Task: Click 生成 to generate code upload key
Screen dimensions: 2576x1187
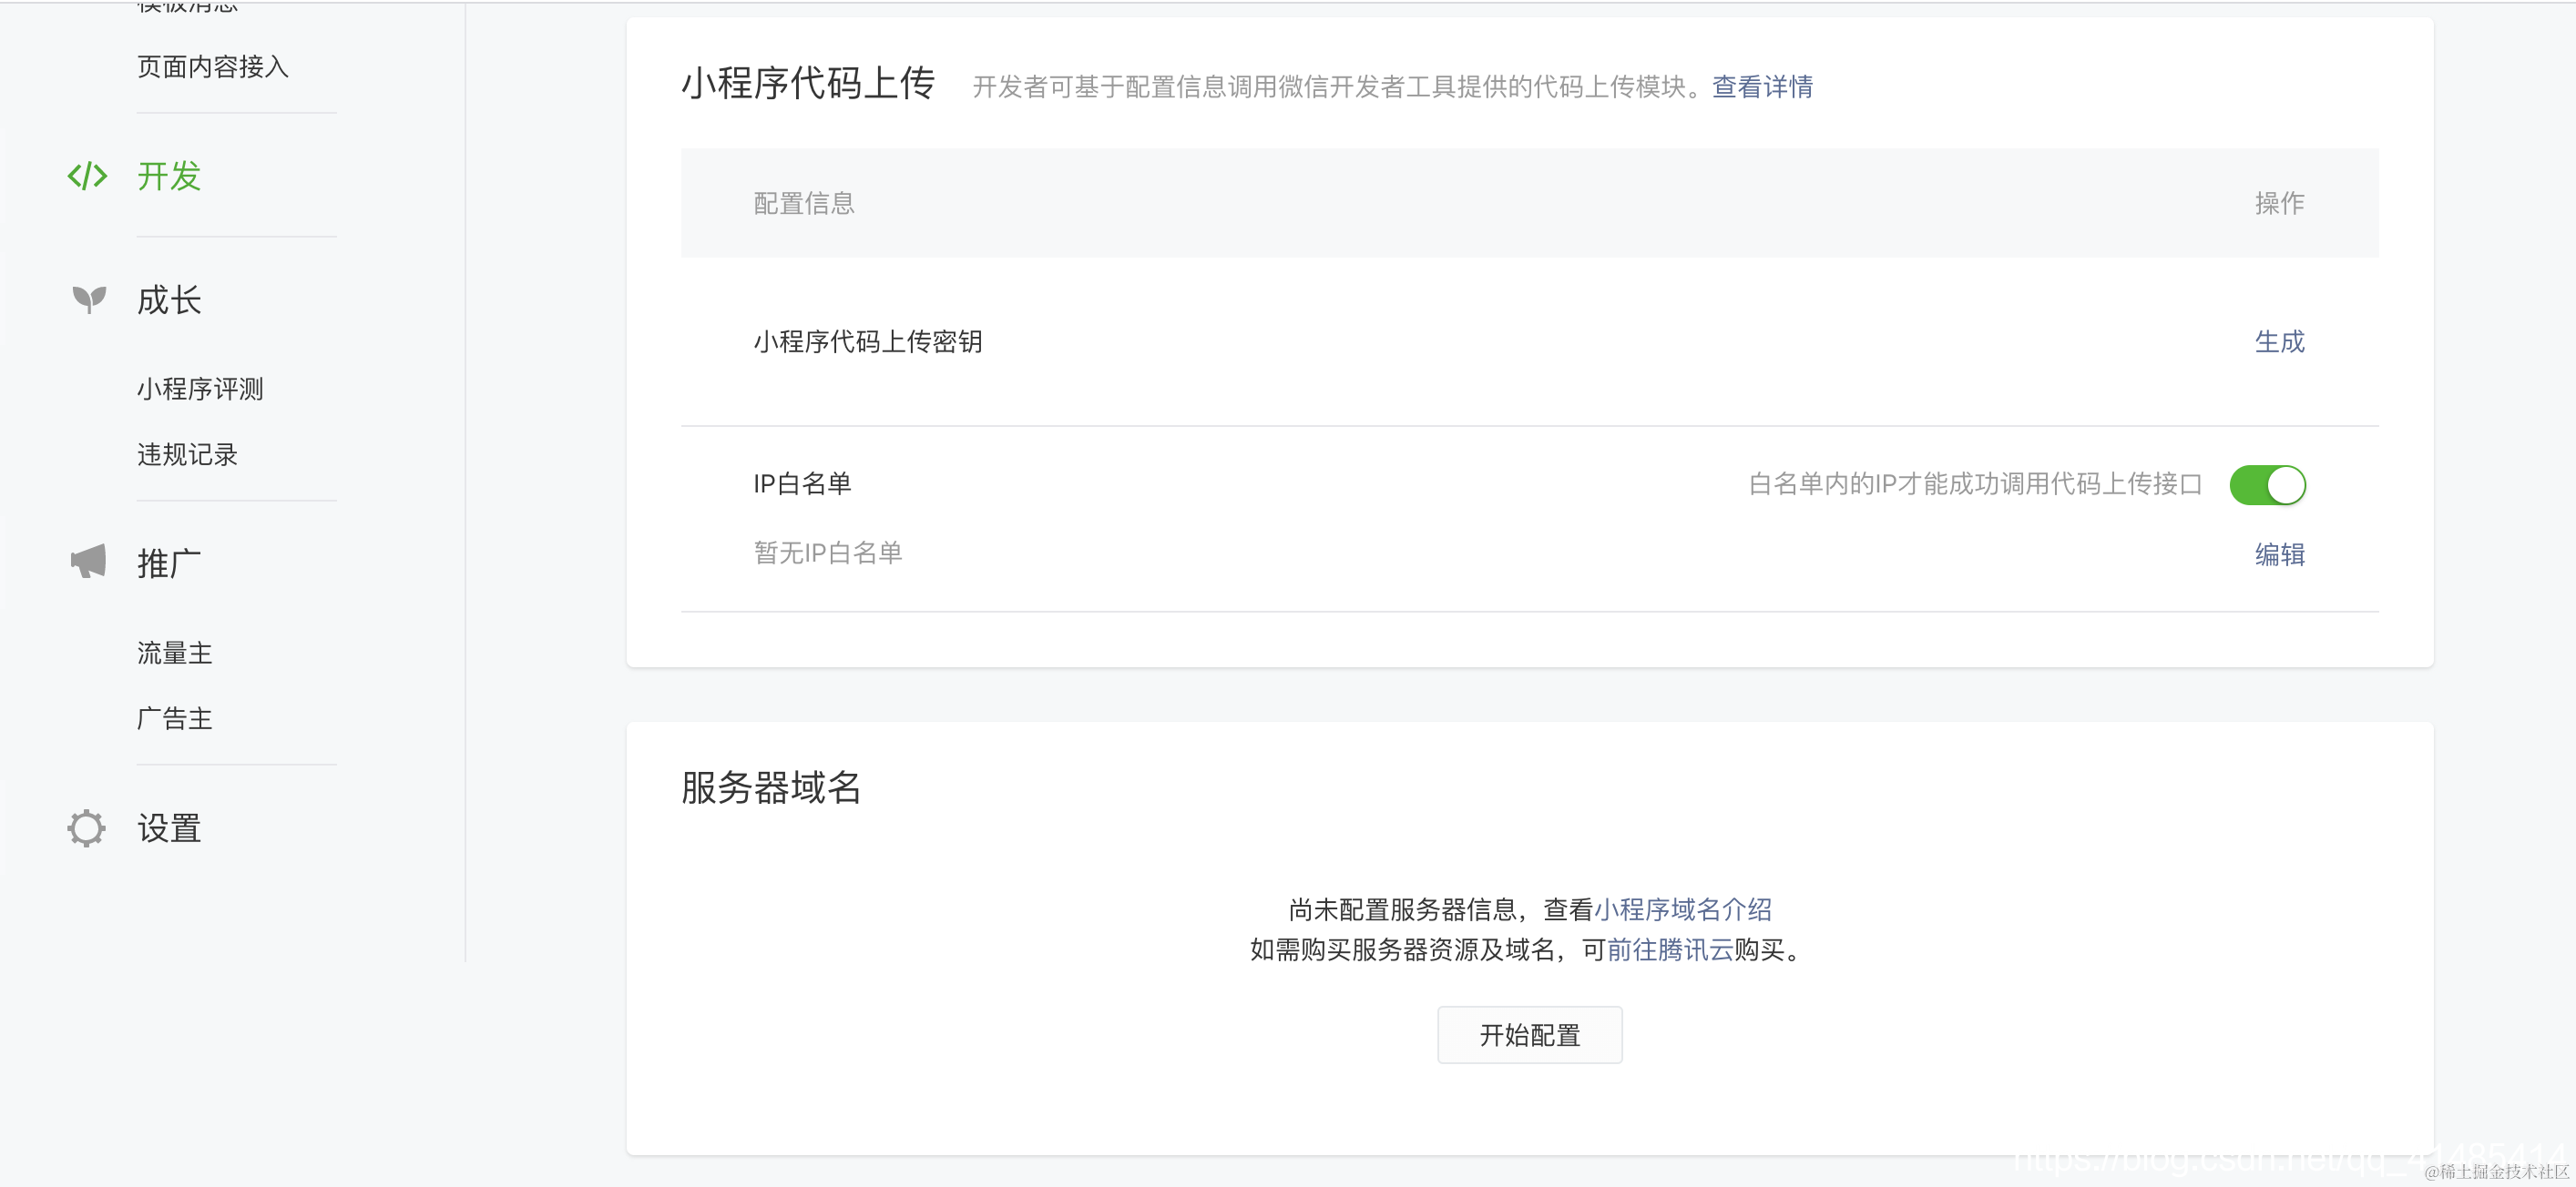Action: pyautogui.click(x=2281, y=341)
